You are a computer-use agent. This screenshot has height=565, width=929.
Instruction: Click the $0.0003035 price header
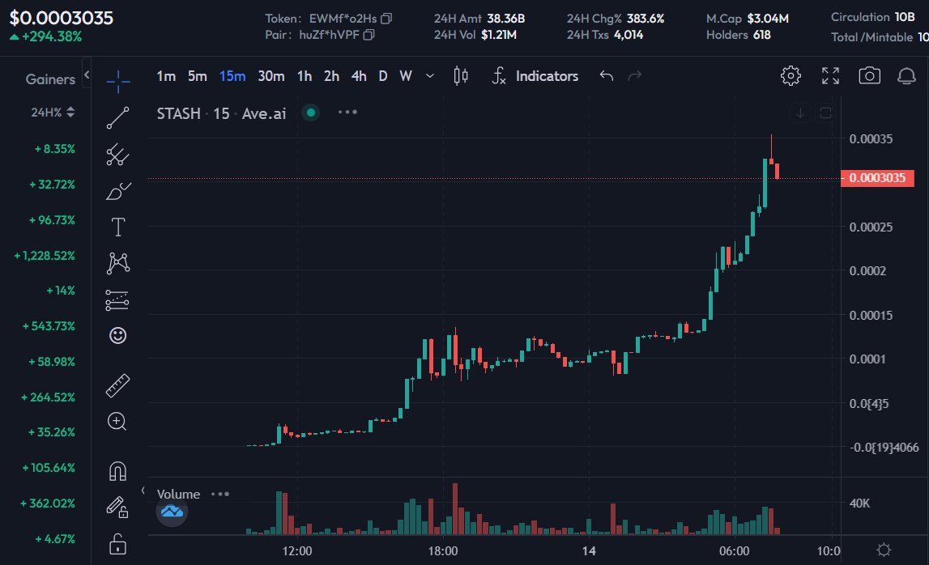61,18
